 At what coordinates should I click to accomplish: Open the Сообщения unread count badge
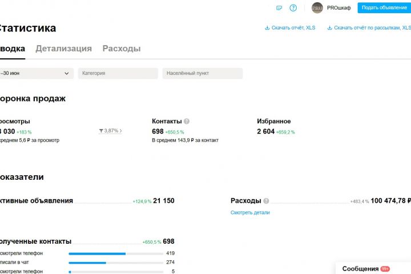click(x=385, y=269)
